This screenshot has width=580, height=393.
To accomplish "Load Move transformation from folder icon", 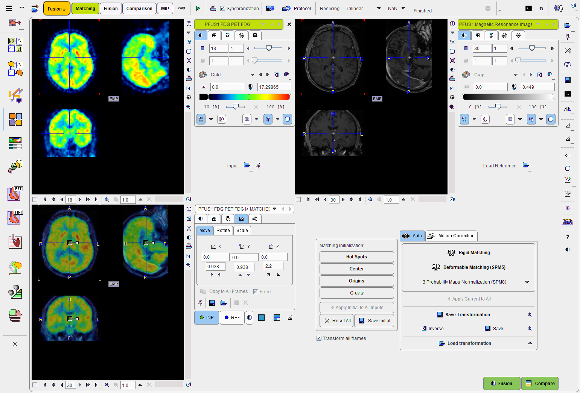I will point(224,303).
